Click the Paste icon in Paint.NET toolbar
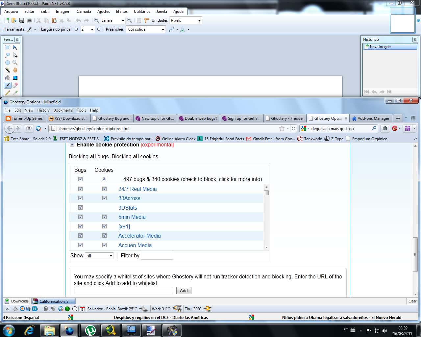 (54, 20)
